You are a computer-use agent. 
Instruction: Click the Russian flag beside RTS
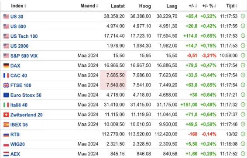pyautogui.click(x=6, y=135)
